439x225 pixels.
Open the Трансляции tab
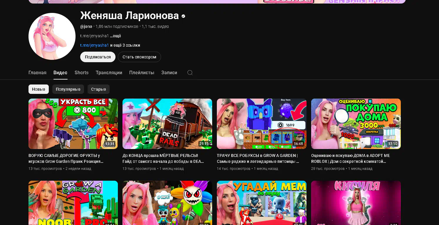pos(109,72)
